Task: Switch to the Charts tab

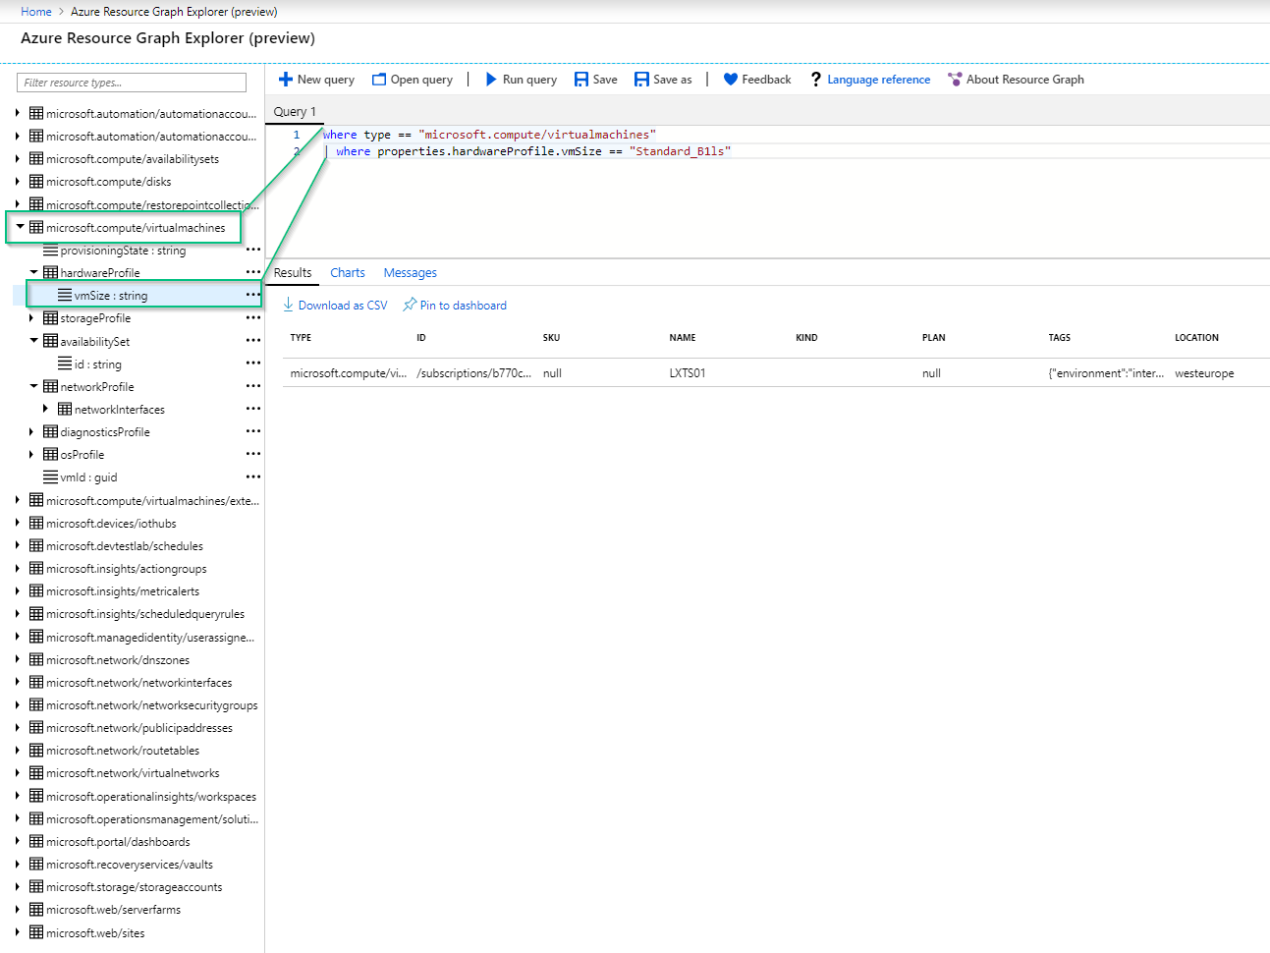Action: click(x=348, y=273)
